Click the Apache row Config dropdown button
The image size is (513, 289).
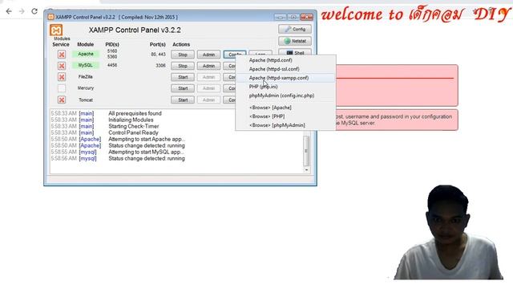coord(235,54)
